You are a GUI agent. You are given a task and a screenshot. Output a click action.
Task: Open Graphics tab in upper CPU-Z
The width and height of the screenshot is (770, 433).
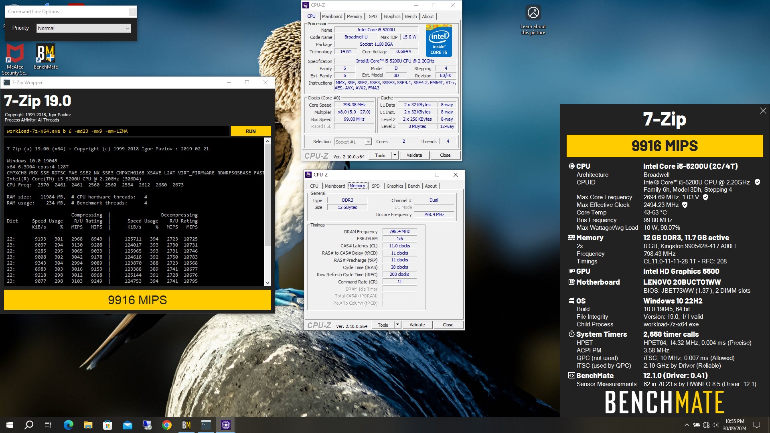pyautogui.click(x=392, y=16)
